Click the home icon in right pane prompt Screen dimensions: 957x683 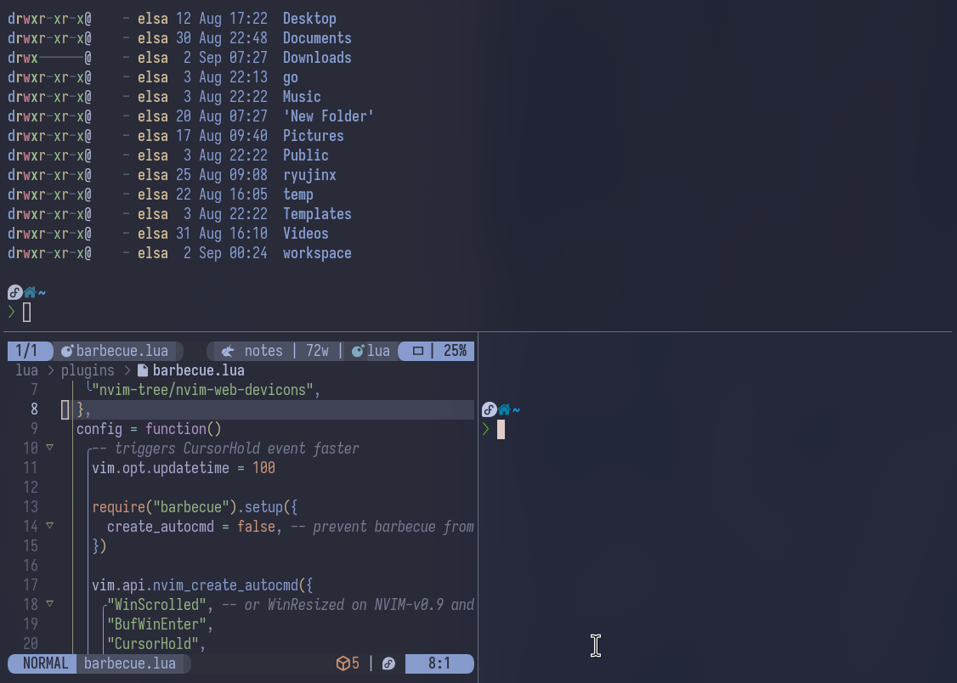(504, 409)
